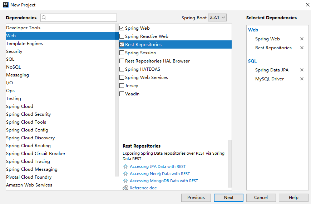Open the Spring Boot version dropdown
311x204 pixels.
click(x=217, y=18)
